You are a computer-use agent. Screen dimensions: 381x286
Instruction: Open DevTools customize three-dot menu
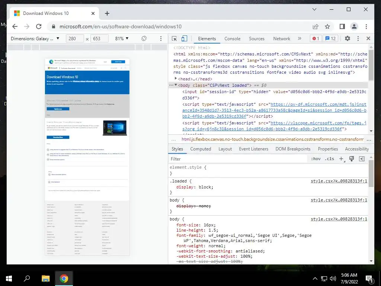[358, 38]
